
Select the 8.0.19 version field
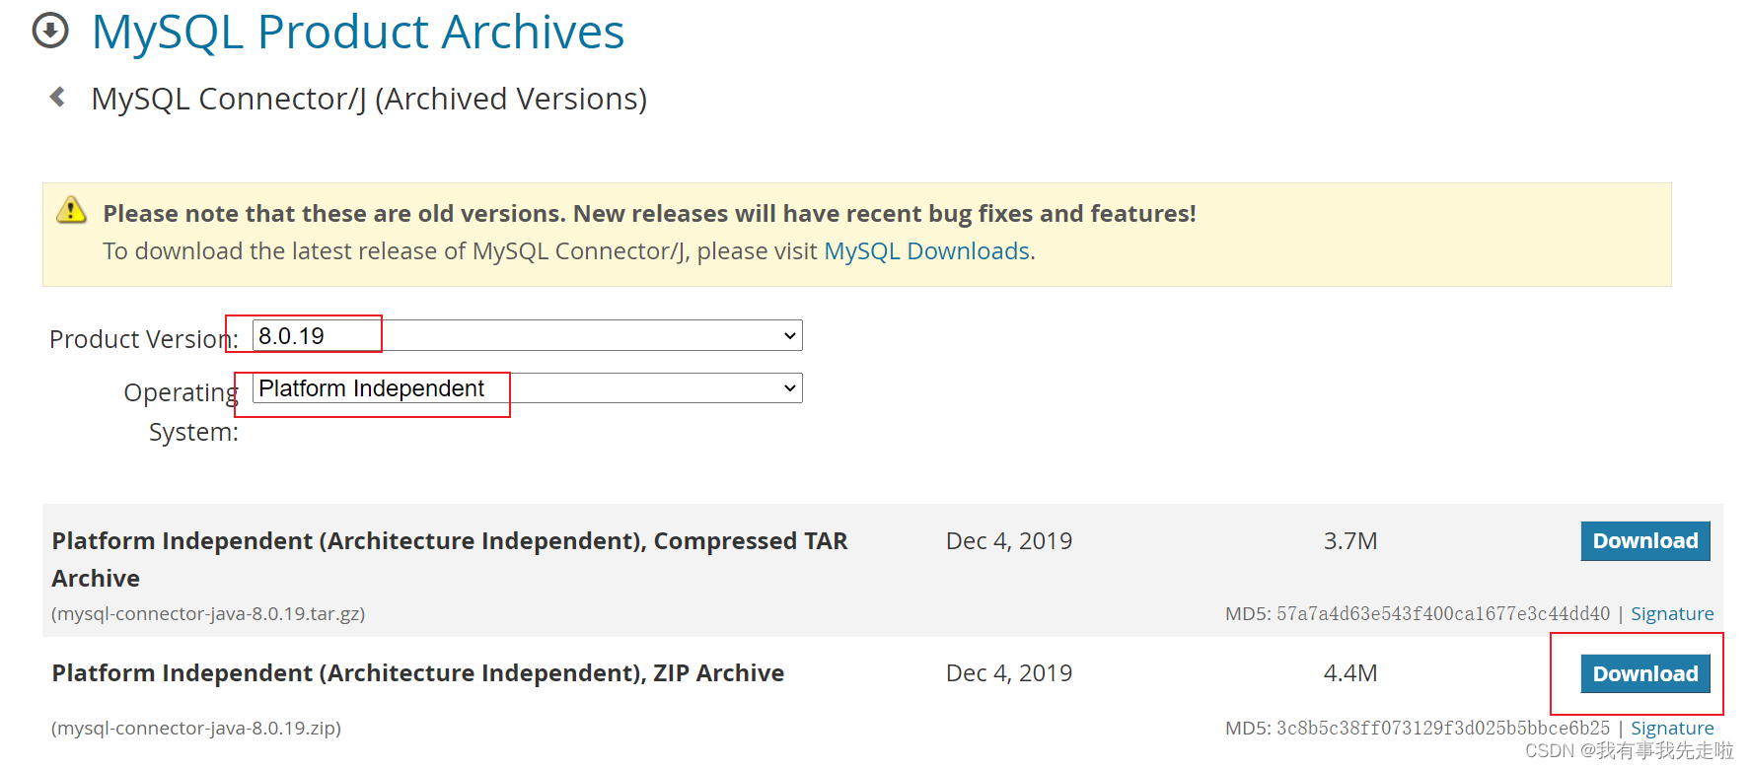point(316,334)
